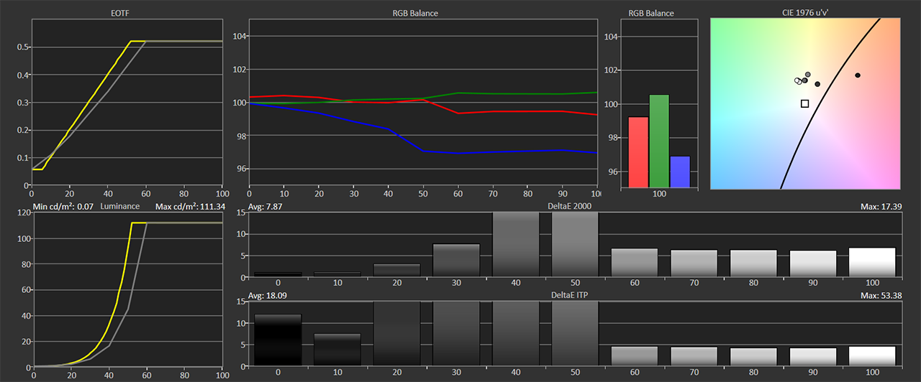This screenshot has height=382, width=921.
Task: Select the DeltaE ITP chart title
Action: [574, 296]
